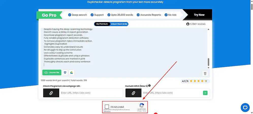
Task: Click the Take action link in reCAPTCHA
Action: 107,111
